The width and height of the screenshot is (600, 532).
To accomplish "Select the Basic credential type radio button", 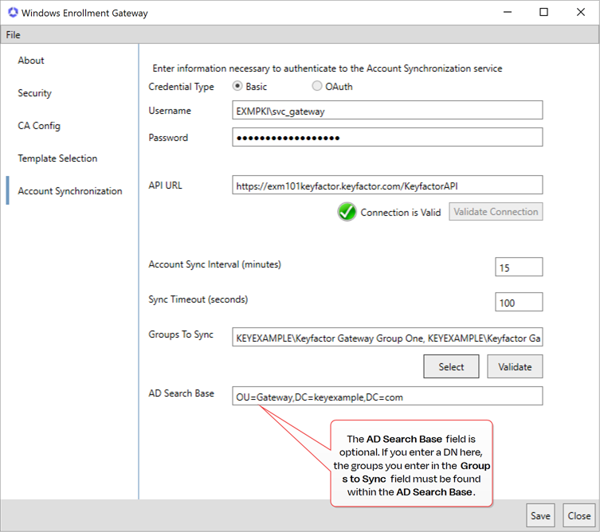I will point(237,87).
